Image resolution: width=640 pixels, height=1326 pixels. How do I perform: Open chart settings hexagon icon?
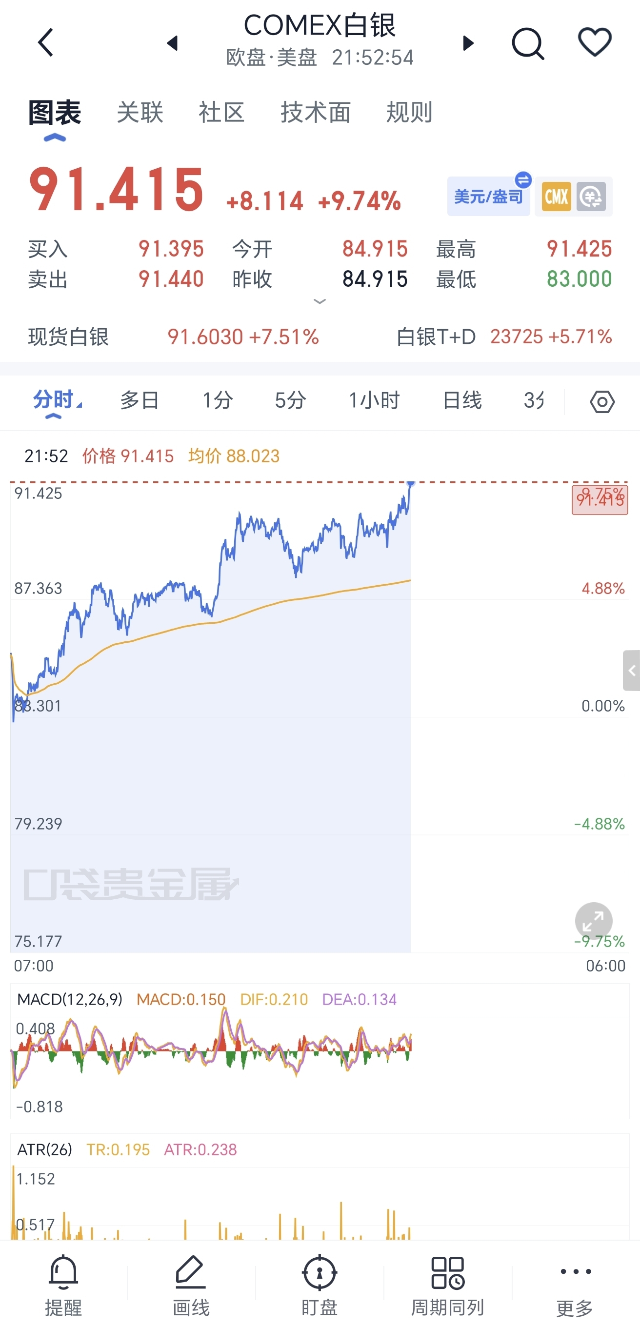click(602, 402)
